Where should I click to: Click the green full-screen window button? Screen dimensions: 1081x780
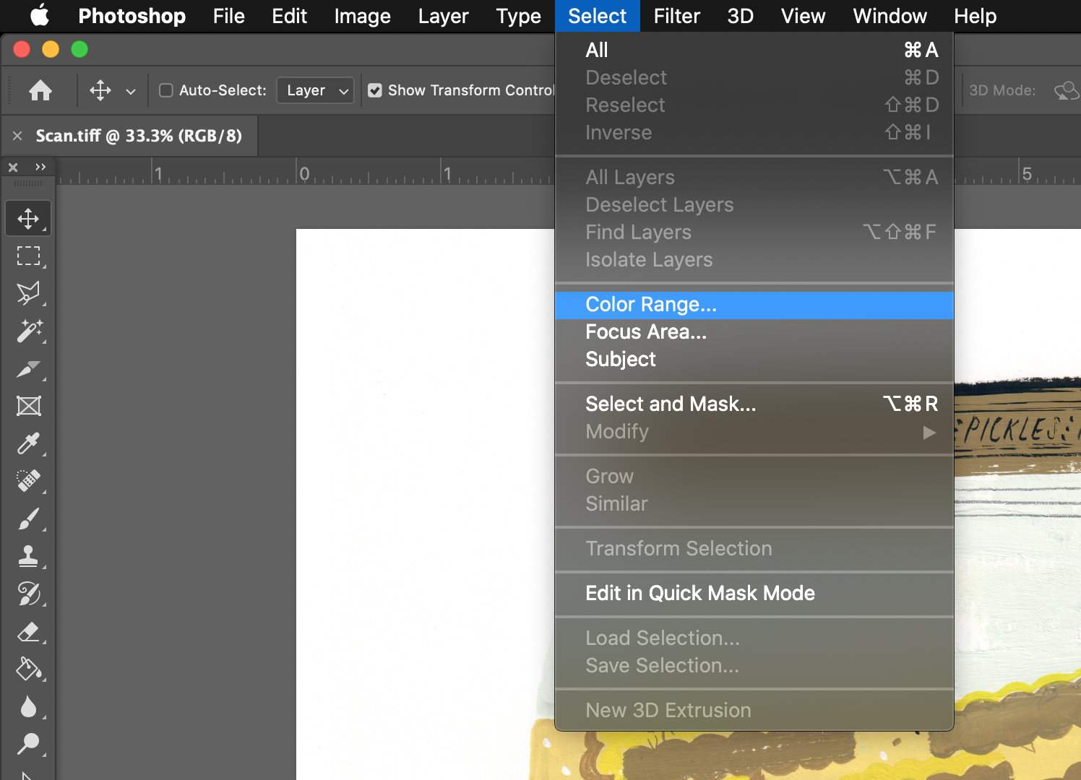point(79,49)
